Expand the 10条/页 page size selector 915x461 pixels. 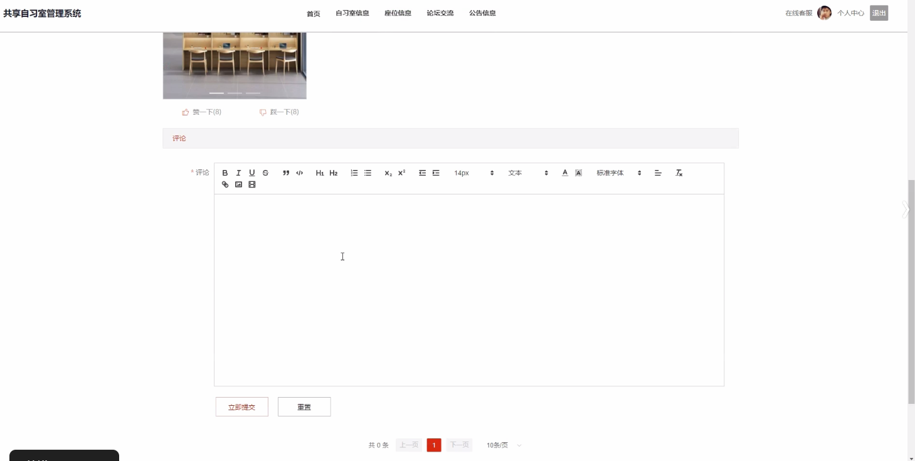pos(504,445)
